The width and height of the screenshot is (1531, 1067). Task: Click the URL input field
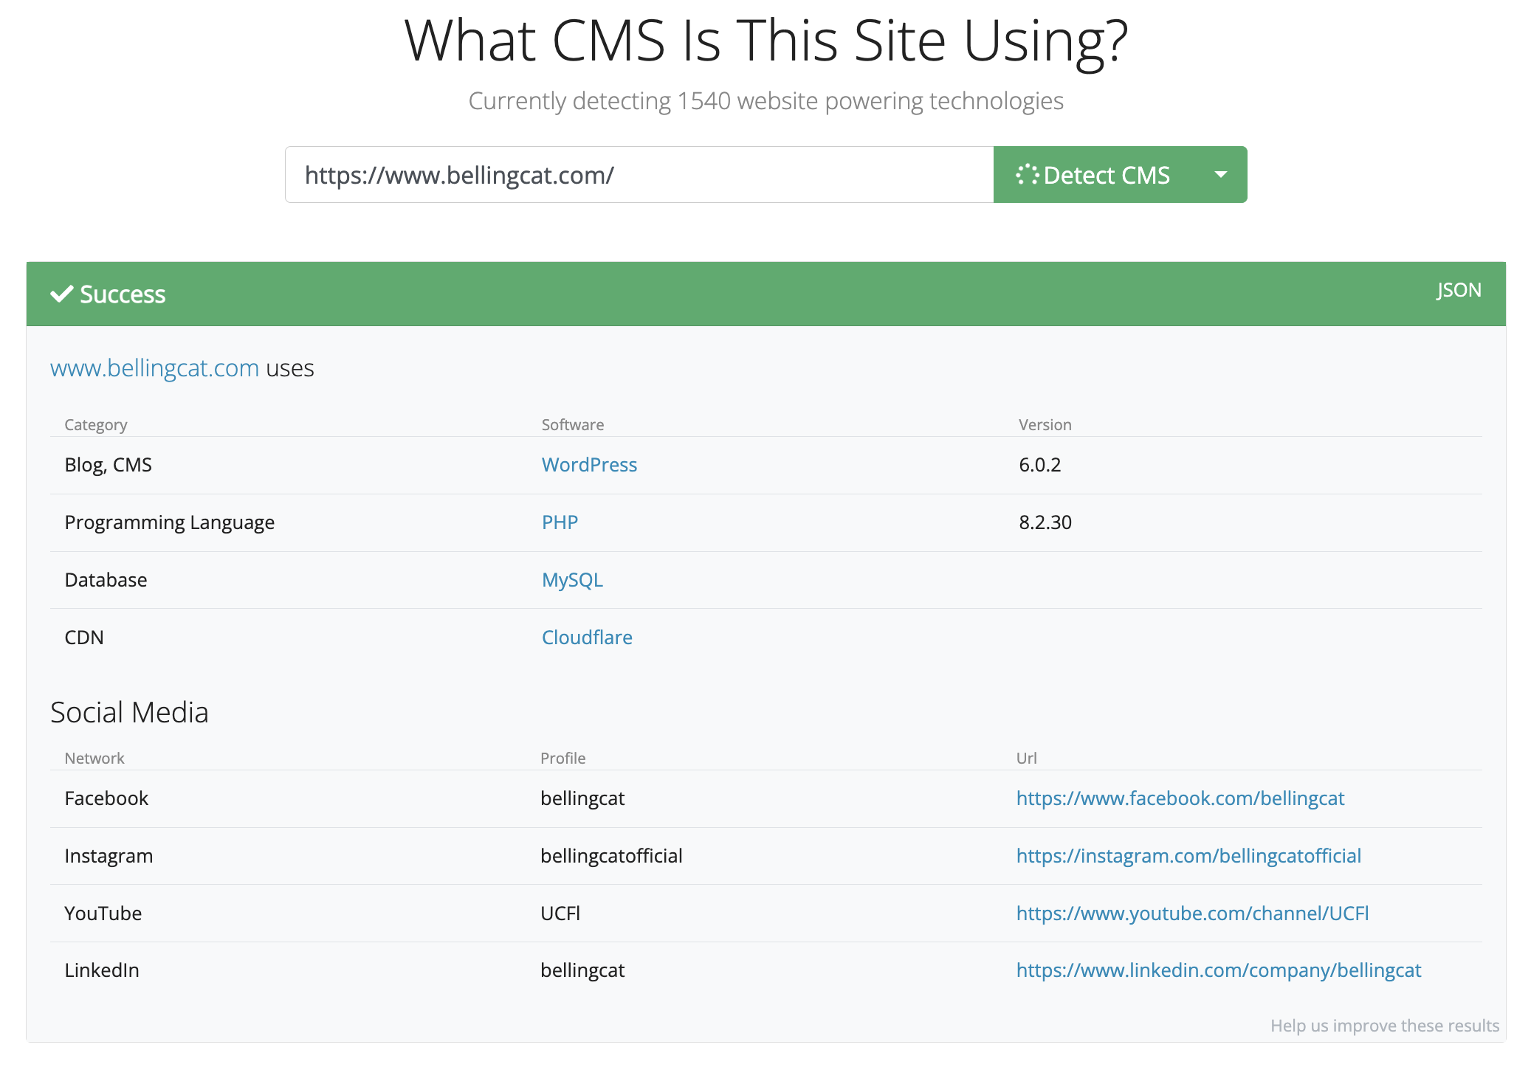pos(639,175)
